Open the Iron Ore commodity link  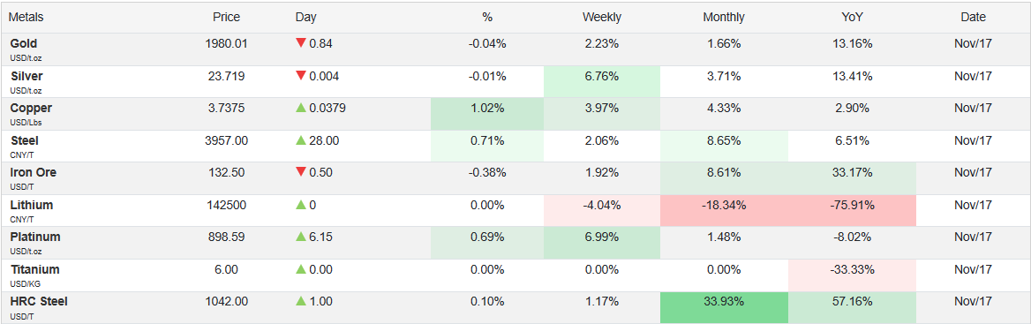click(x=34, y=173)
